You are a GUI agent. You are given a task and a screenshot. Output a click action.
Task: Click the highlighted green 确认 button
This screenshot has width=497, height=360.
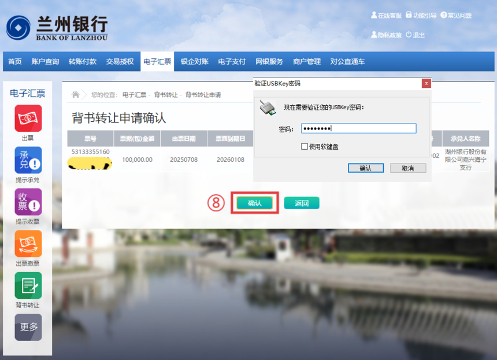point(254,203)
